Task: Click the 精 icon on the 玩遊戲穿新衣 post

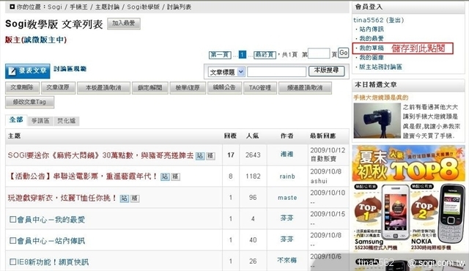Action: point(135,198)
